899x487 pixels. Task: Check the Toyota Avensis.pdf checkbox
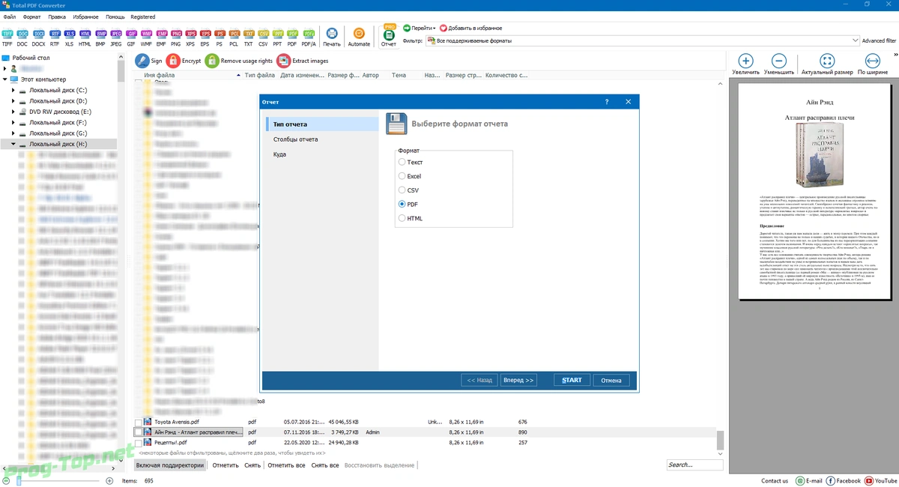coord(138,423)
